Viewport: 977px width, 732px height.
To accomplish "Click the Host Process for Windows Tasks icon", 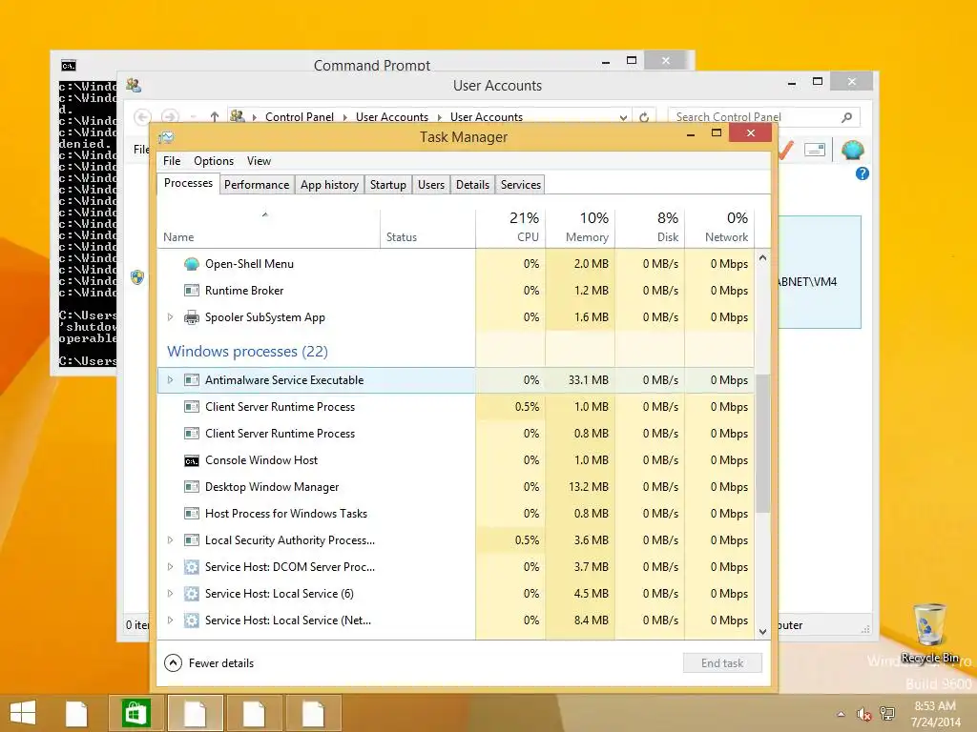I will coord(192,514).
